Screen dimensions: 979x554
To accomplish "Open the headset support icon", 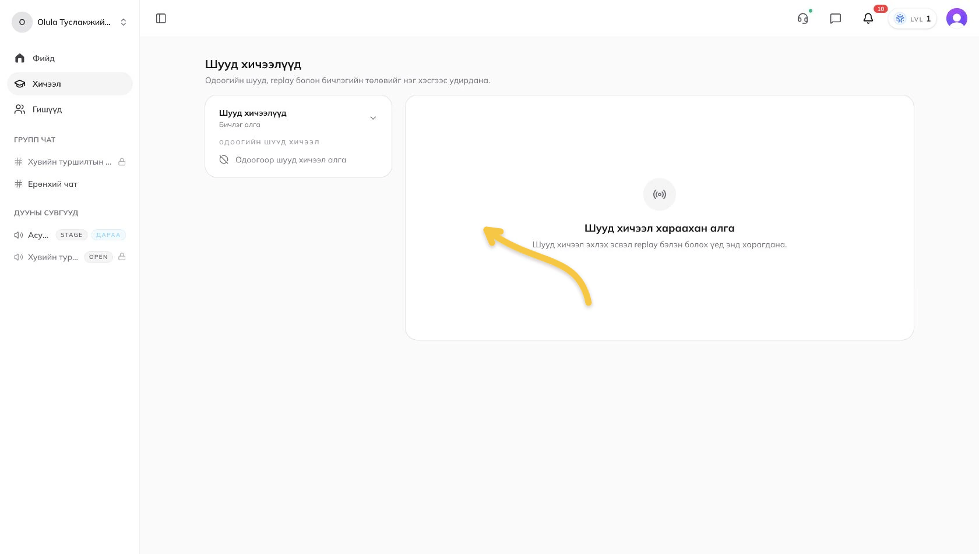I will [x=803, y=19].
